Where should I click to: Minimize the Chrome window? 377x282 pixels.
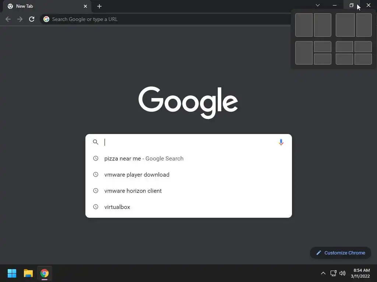pyautogui.click(x=334, y=5)
